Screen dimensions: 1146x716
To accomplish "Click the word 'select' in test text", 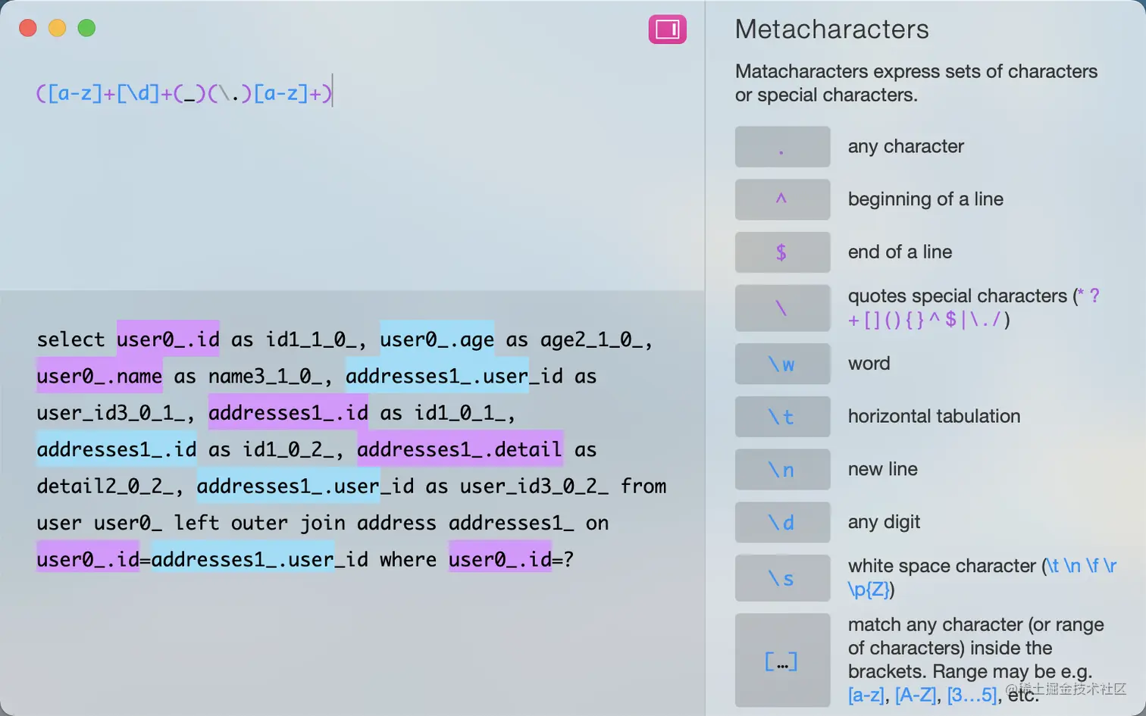I will point(70,339).
